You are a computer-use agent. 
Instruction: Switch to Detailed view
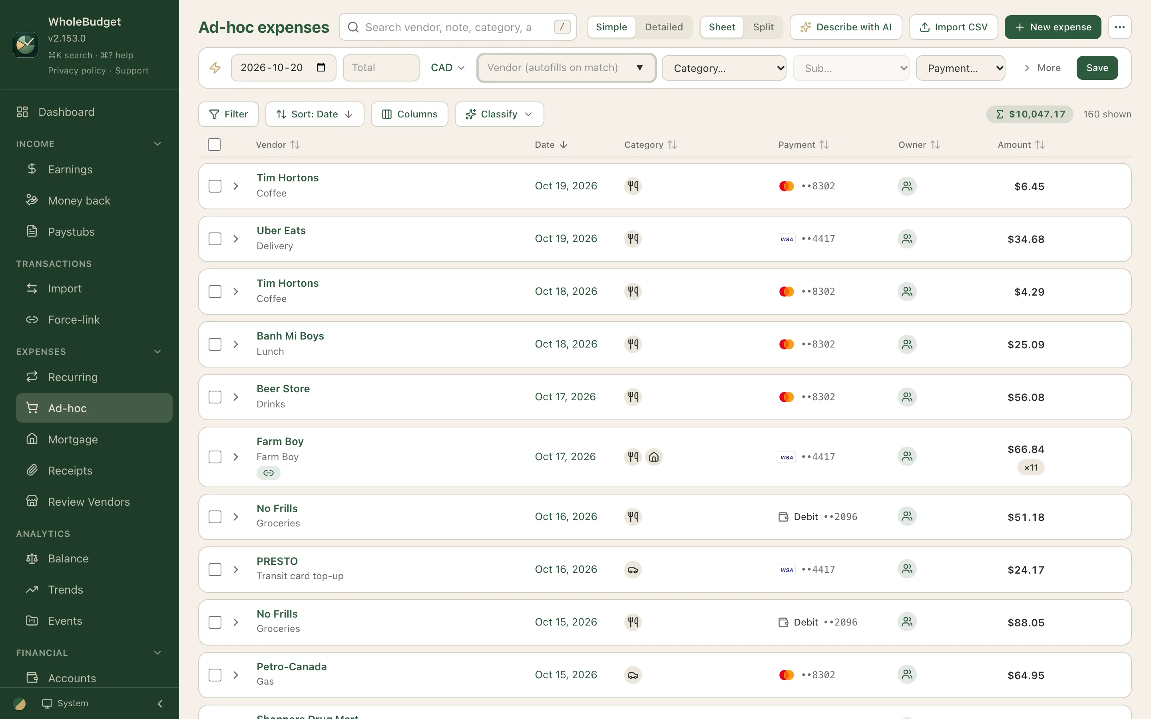click(663, 27)
